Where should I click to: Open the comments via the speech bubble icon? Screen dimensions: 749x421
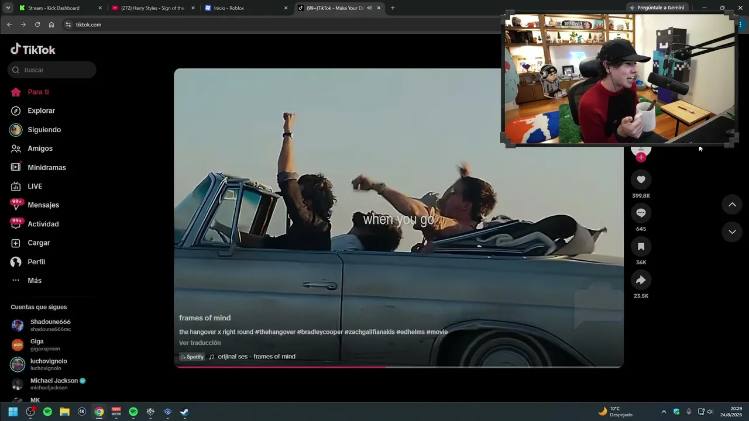click(641, 213)
